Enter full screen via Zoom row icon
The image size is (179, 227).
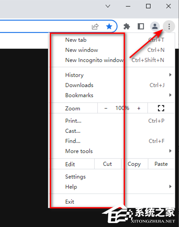(161, 108)
